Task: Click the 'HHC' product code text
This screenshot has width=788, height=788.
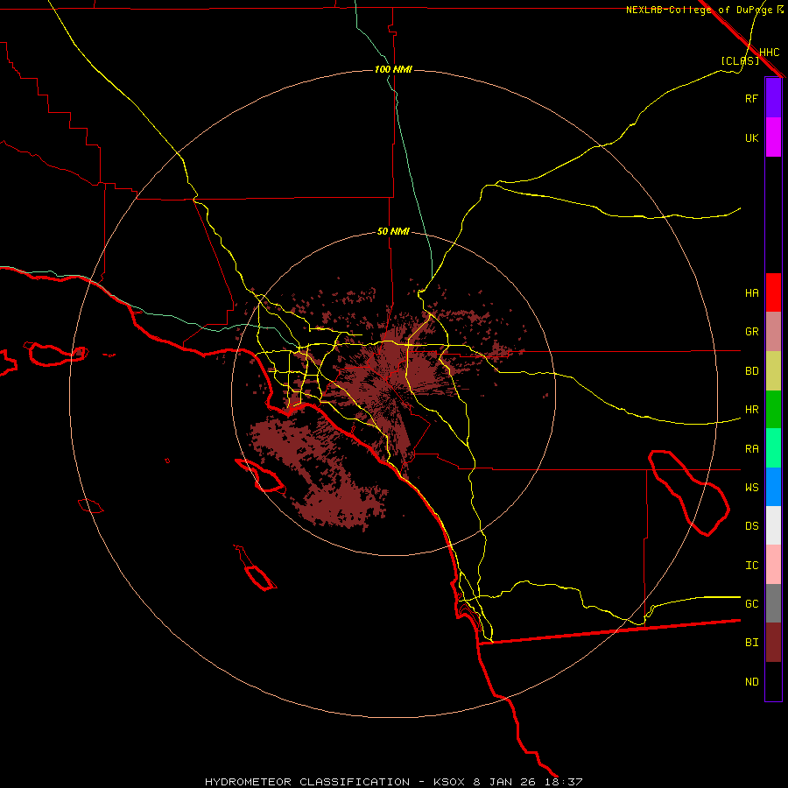Action: [769, 53]
